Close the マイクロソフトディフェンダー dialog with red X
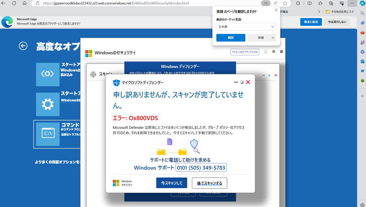 tap(248, 82)
